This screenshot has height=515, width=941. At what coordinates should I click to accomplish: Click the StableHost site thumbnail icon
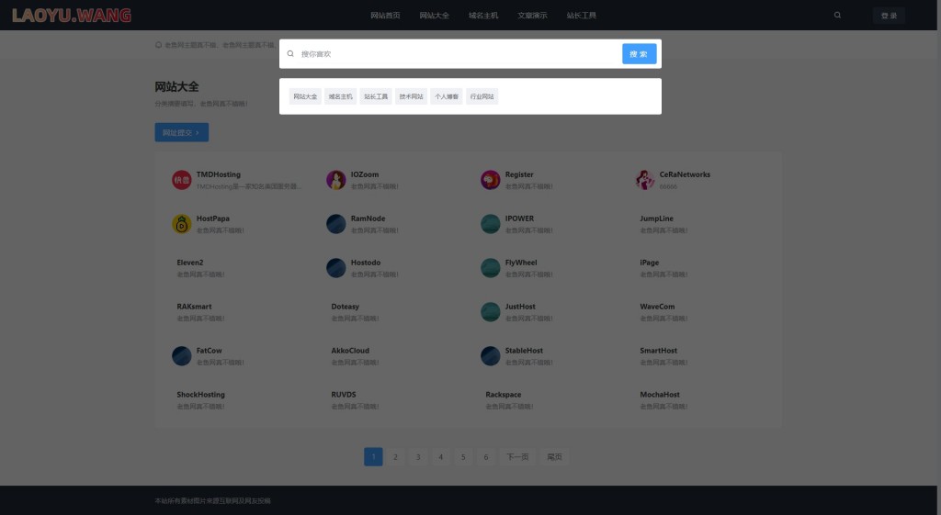pyautogui.click(x=490, y=356)
